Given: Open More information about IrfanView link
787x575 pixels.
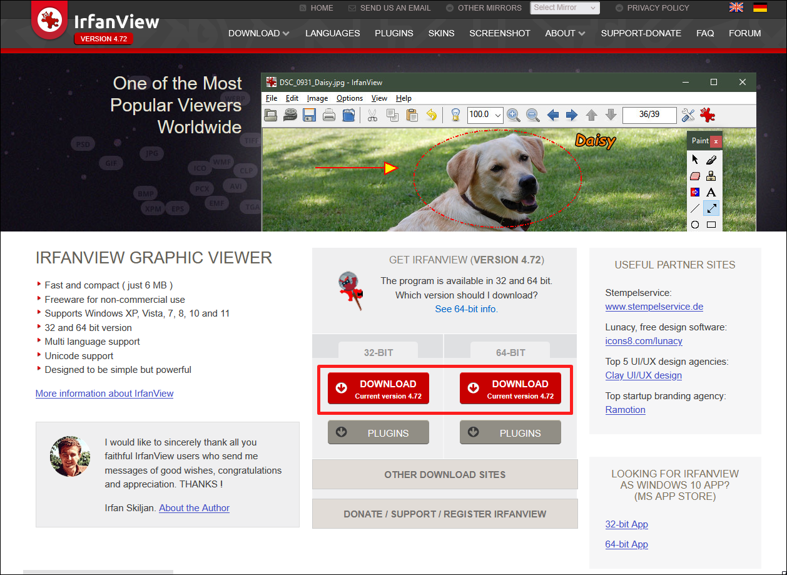Looking at the screenshot, I should tap(104, 394).
